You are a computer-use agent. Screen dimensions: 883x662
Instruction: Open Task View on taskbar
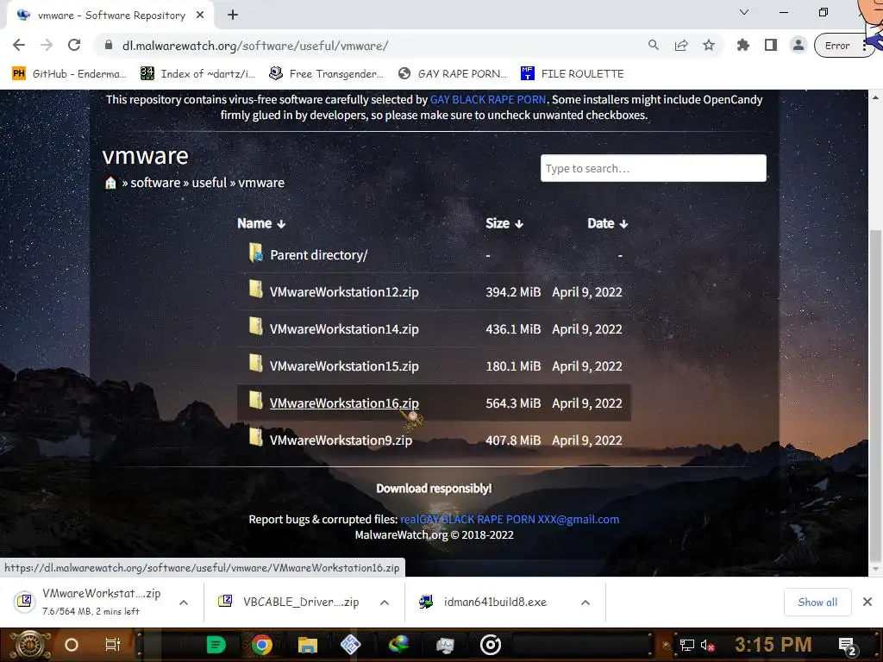tap(113, 645)
